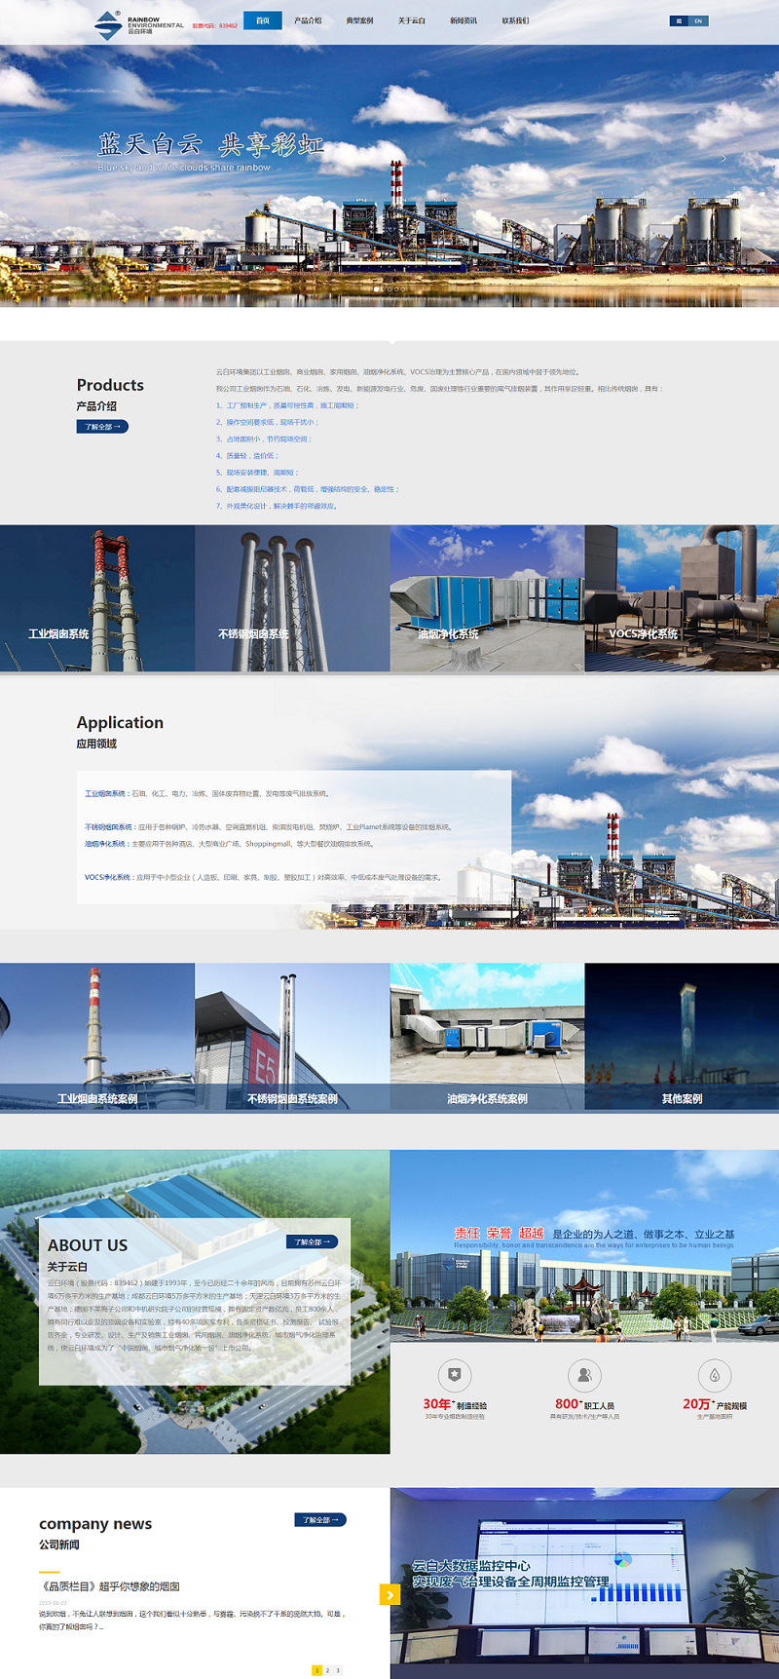Open the 联系我们 menu item
Screen dimensions: 779x1679
[515, 20]
